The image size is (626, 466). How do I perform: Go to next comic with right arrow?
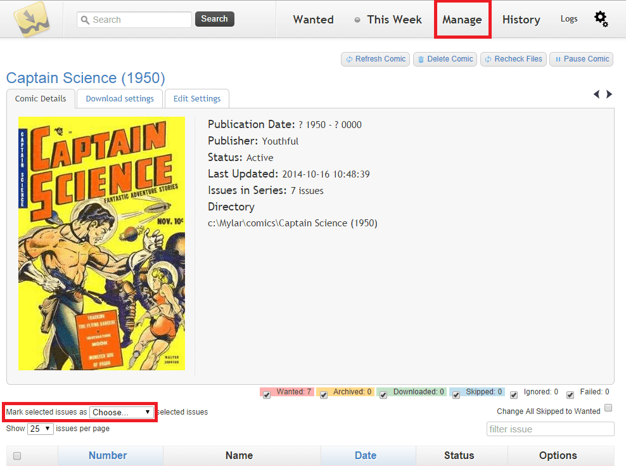[610, 94]
